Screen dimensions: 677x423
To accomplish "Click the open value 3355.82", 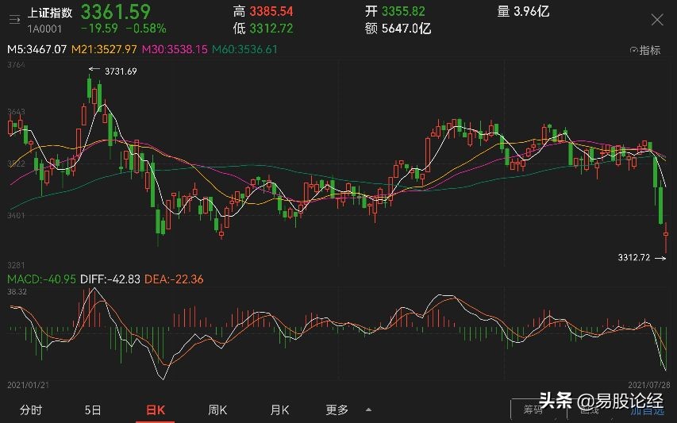I will [403, 11].
